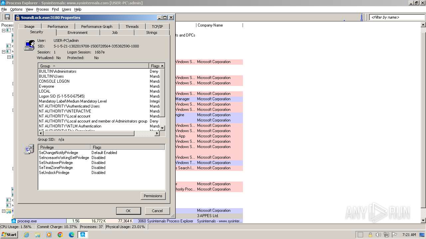
Task: Click the volume speaker tray icon
Action: pyautogui.click(x=378, y=235)
